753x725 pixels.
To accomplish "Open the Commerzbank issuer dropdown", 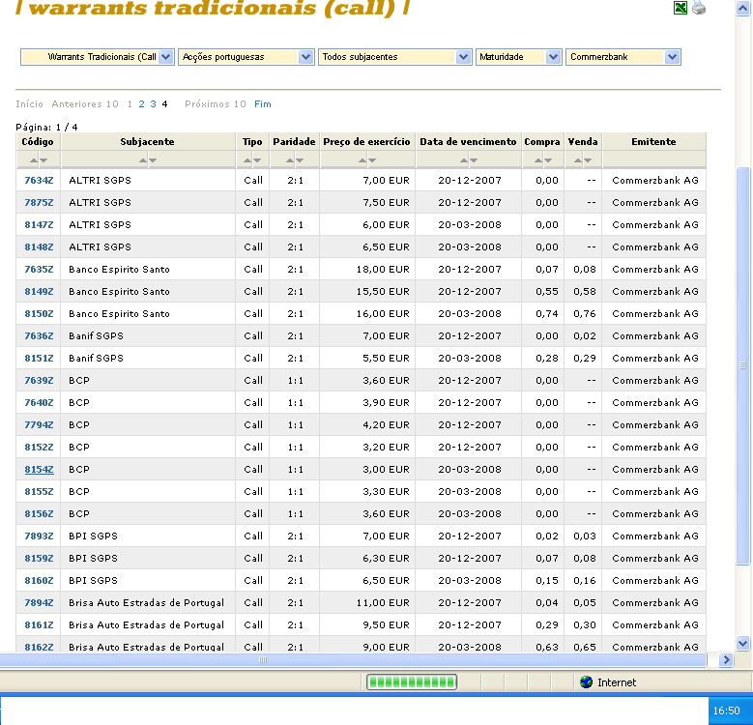I will click(672, 57).
